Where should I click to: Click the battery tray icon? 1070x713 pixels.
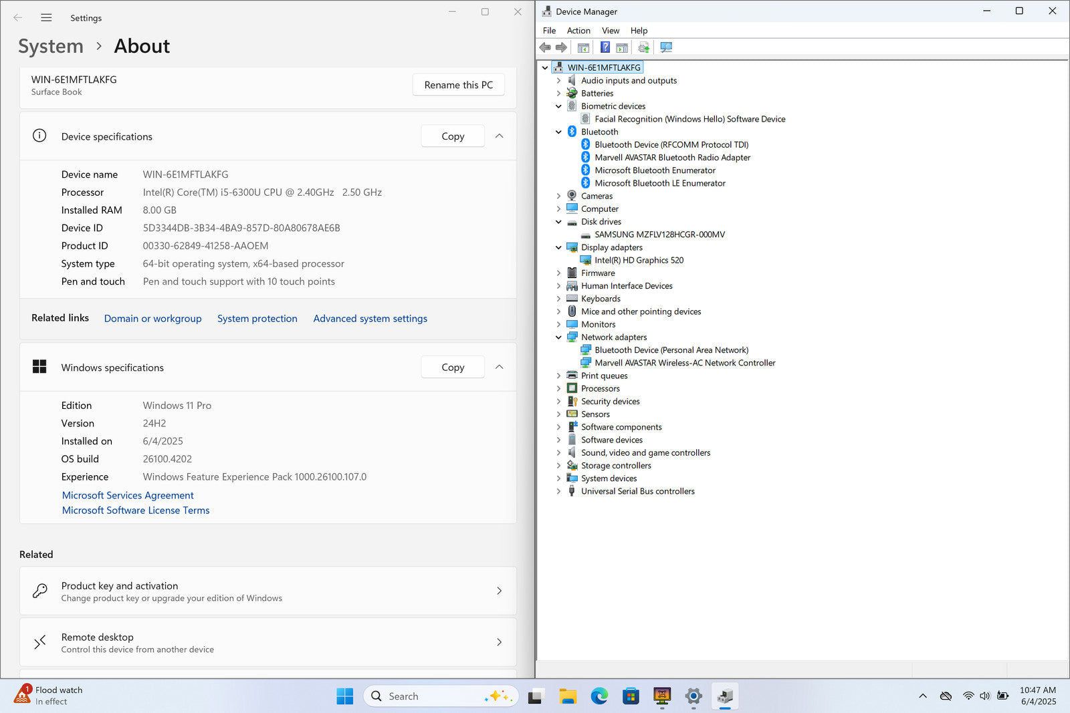point(1002,696)
